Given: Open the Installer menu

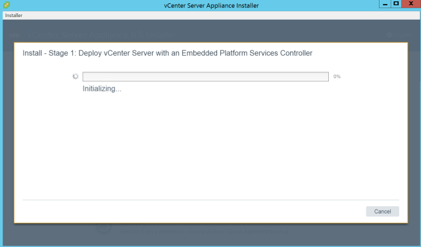Looking at the screenshot, I should [x=14, y=15].
